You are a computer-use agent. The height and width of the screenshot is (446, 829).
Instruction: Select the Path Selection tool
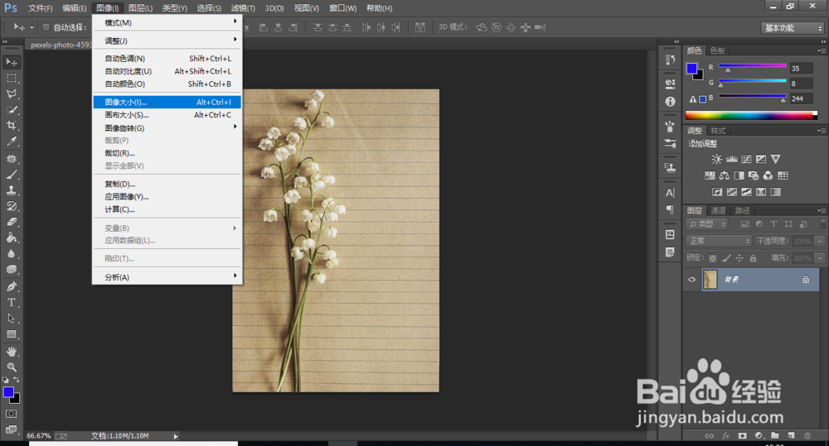point(11,319)
